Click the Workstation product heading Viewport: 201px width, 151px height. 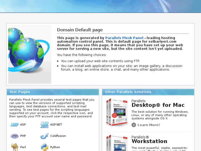point(149,141)
